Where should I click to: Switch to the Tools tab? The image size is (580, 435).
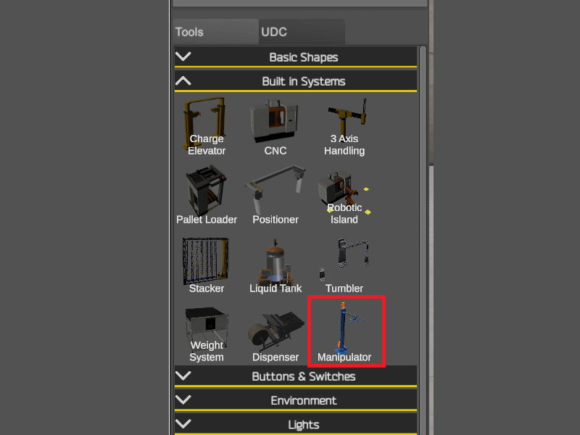[215, 32]
